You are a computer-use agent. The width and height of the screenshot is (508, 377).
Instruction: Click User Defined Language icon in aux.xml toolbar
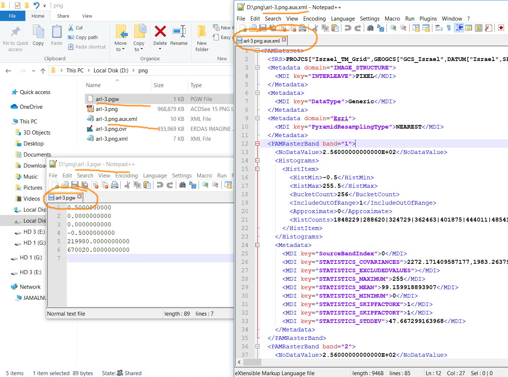(469, 28)
